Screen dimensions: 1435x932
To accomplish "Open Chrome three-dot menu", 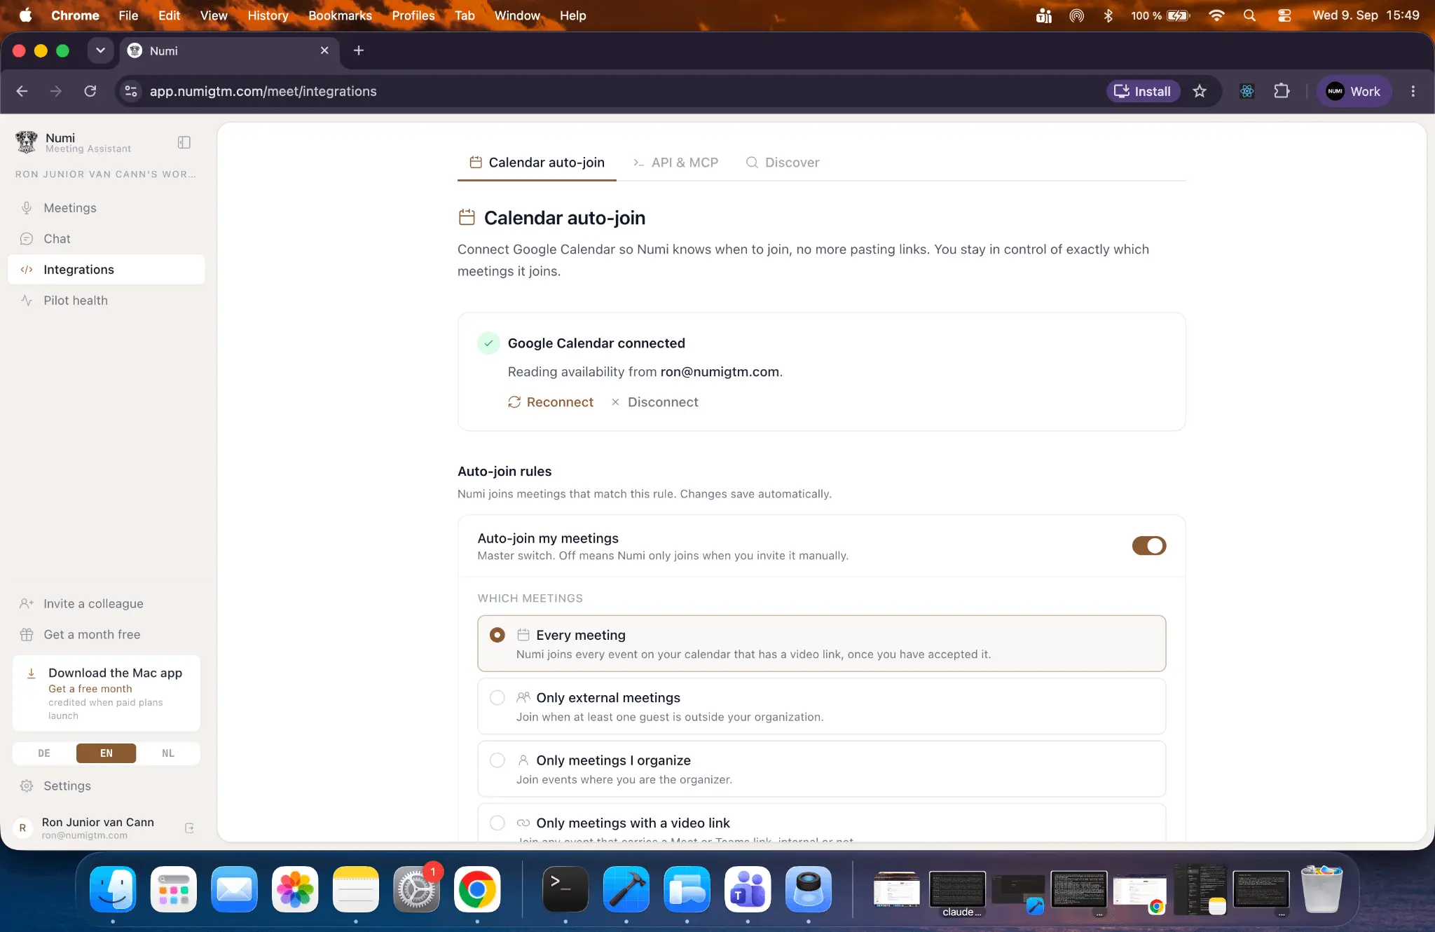I will [1413, 91].
